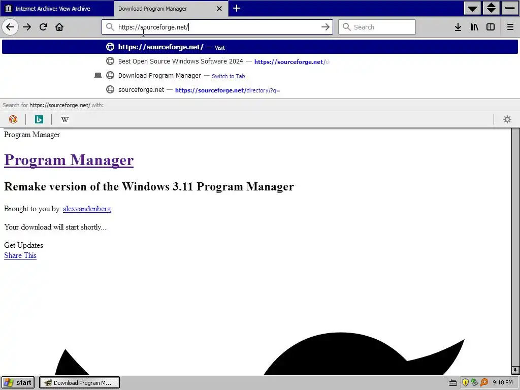Switch to Internet Archive: View Archive tab
Viewport: 520px width, 390px height.
coord(57,8)
